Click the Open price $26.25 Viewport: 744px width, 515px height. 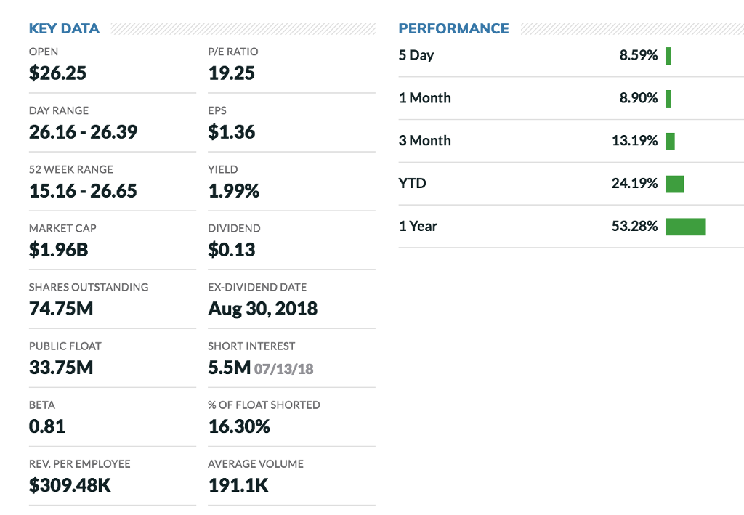click(57, 73)
